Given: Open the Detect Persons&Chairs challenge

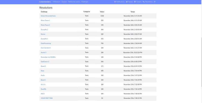Looking at the screenshot, I should [x=48, y=16].
